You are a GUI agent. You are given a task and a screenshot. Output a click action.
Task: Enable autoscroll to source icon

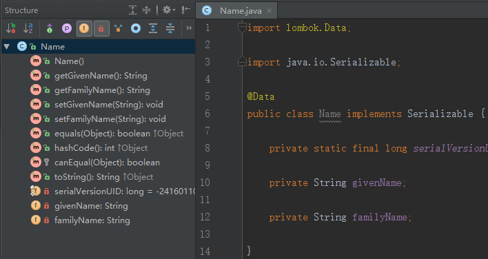[153, 28]
